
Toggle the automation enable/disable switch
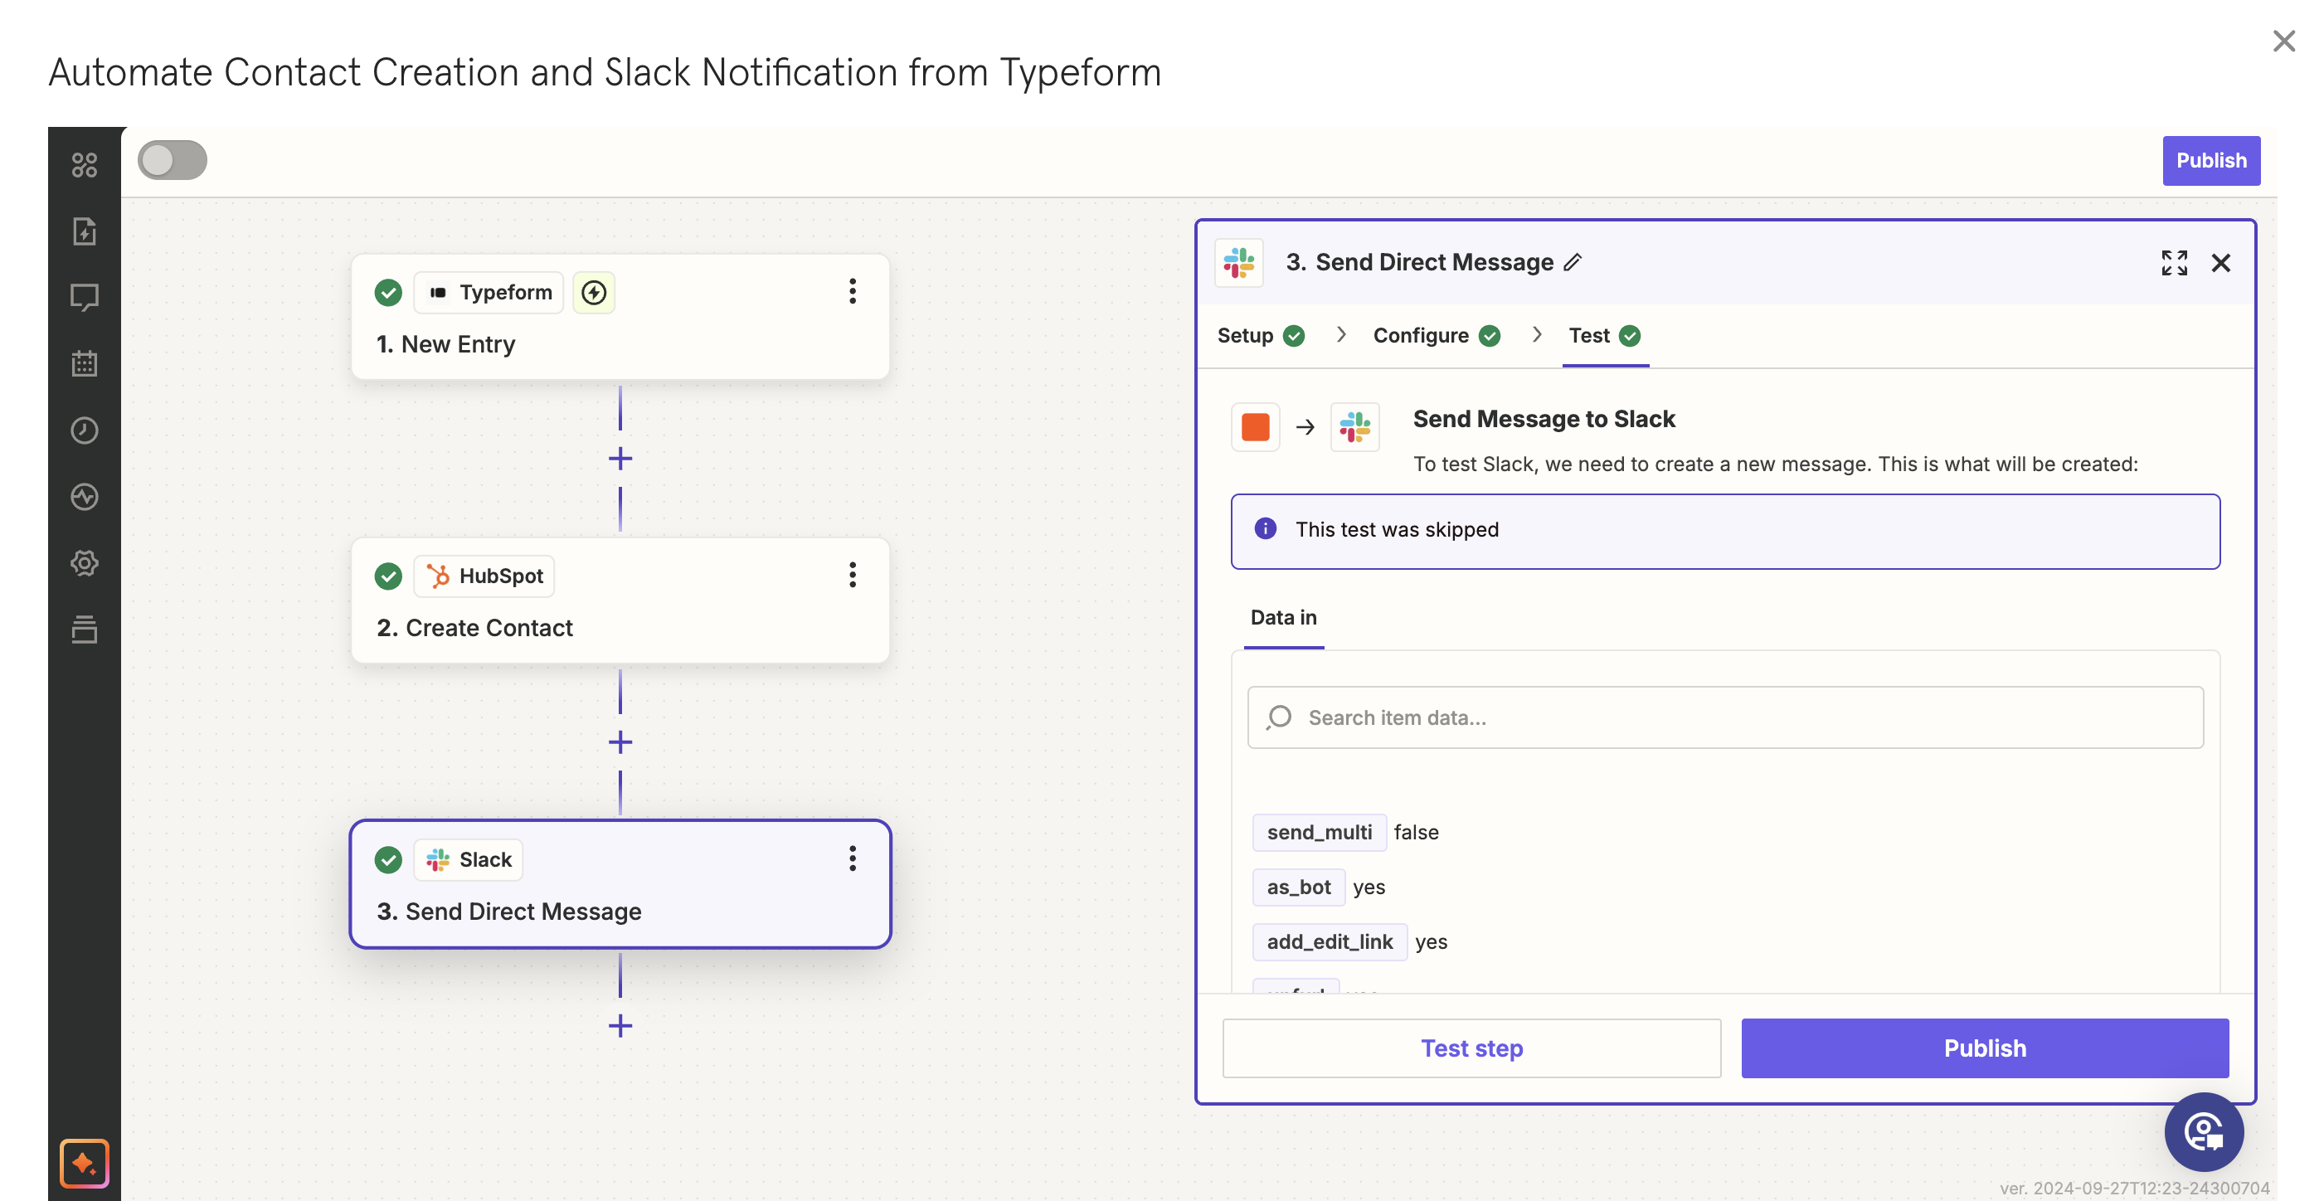point(173,159)
